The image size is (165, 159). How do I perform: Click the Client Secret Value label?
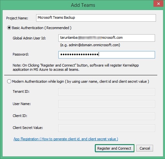point(28,128)
